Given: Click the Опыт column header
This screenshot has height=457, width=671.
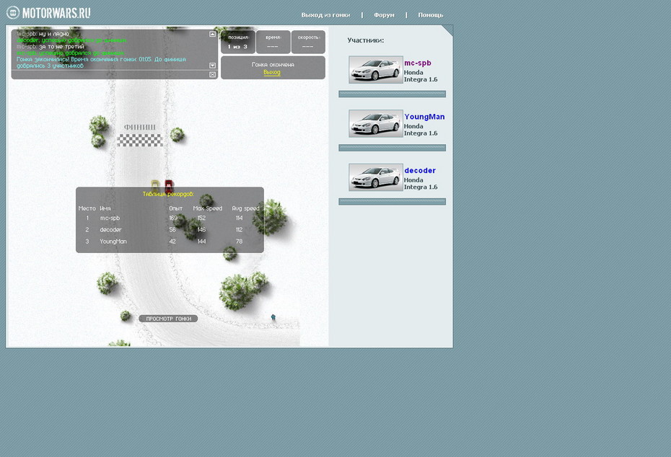Looking at the screenshot, I should click(175, 208).
